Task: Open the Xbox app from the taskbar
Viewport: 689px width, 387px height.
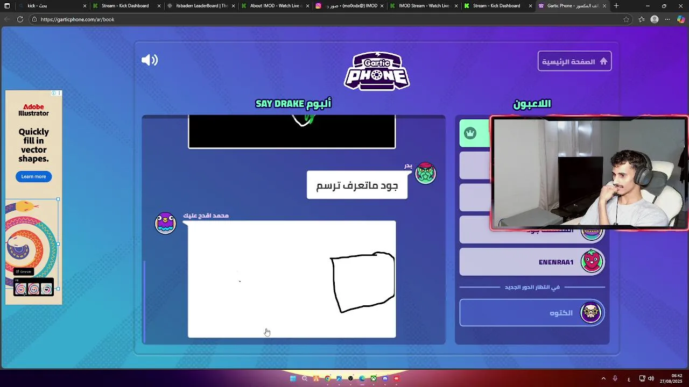Action: [373, 378]
